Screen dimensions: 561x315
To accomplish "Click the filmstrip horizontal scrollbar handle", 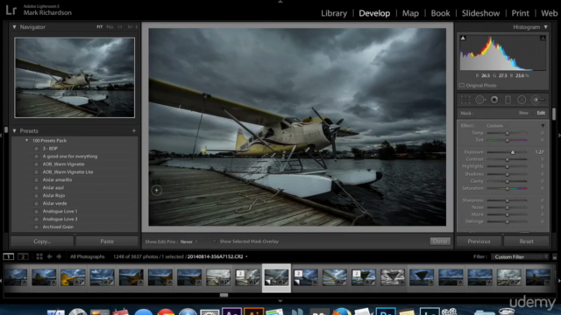I will click(x=224, y=295).
